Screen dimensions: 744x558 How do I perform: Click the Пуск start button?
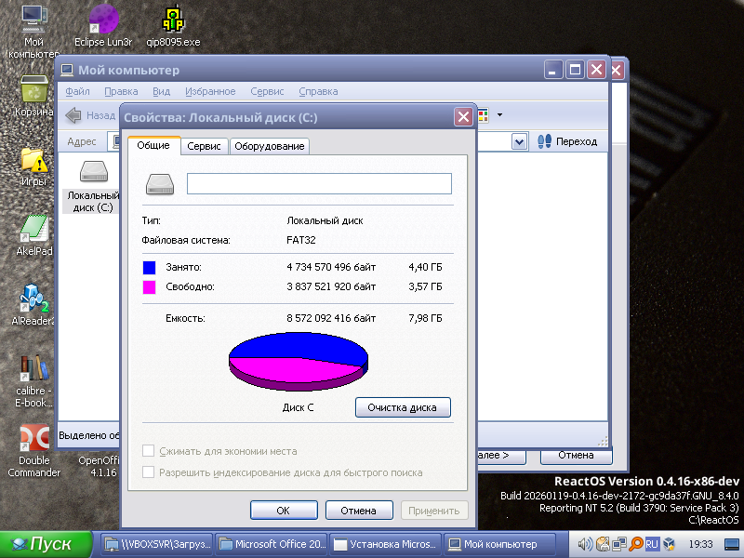click(x=46, y=544)
